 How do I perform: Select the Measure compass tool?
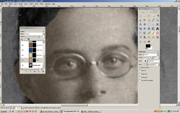click(x=140, y=24)
